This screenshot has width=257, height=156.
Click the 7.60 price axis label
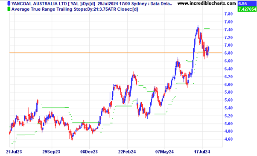pyautogui.click(x=228, y=22)
